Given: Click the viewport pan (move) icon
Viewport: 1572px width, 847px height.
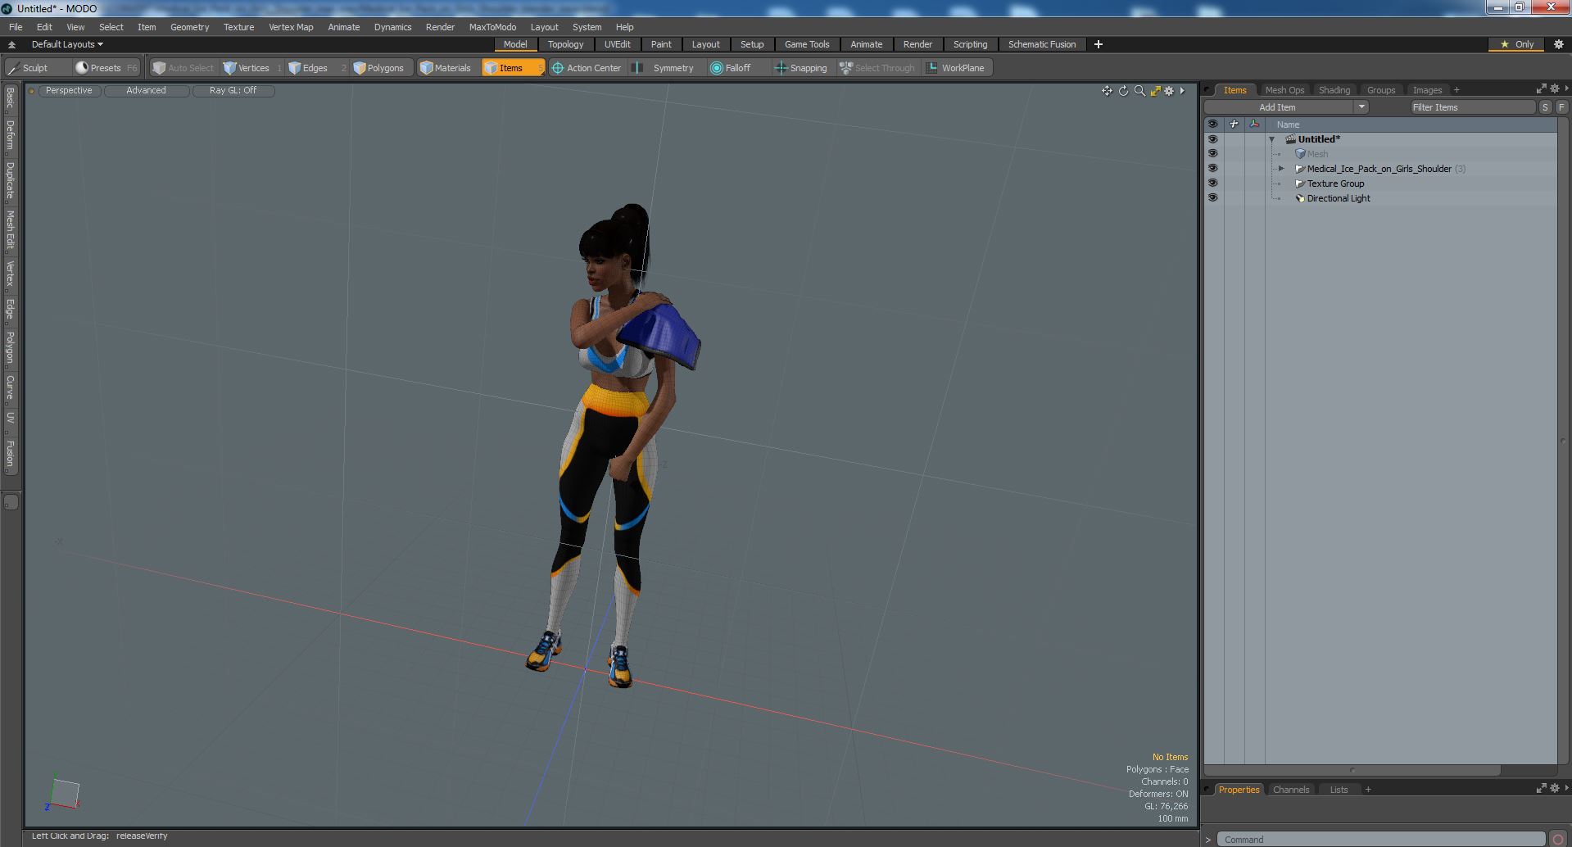Looking at the screenshot, I should coord(1107,91).
